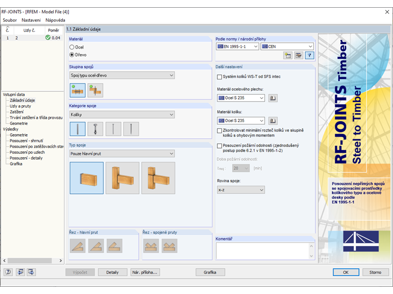
Task: Open steel plate material Ocel S 235 dropdown
Action: (x=241, y=98)
